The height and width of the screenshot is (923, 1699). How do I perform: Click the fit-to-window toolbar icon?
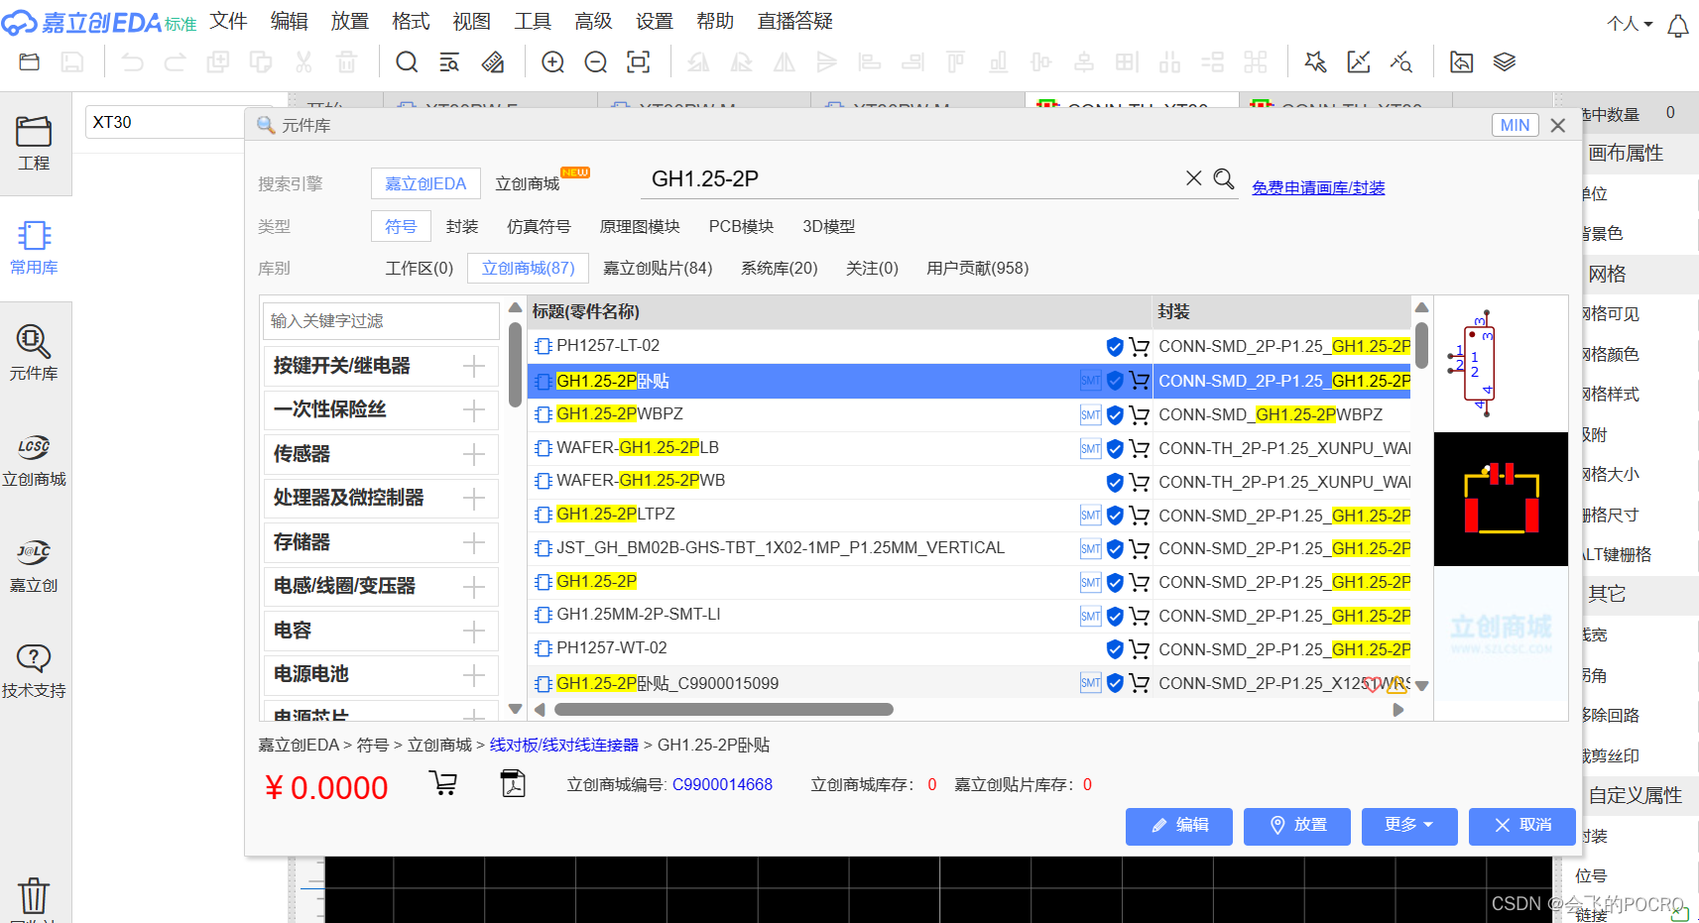pos(639,62)
